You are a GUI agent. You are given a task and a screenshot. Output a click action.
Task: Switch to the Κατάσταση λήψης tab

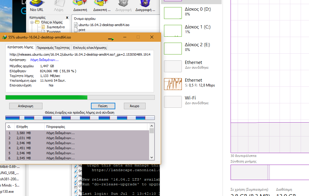[20, 47]
